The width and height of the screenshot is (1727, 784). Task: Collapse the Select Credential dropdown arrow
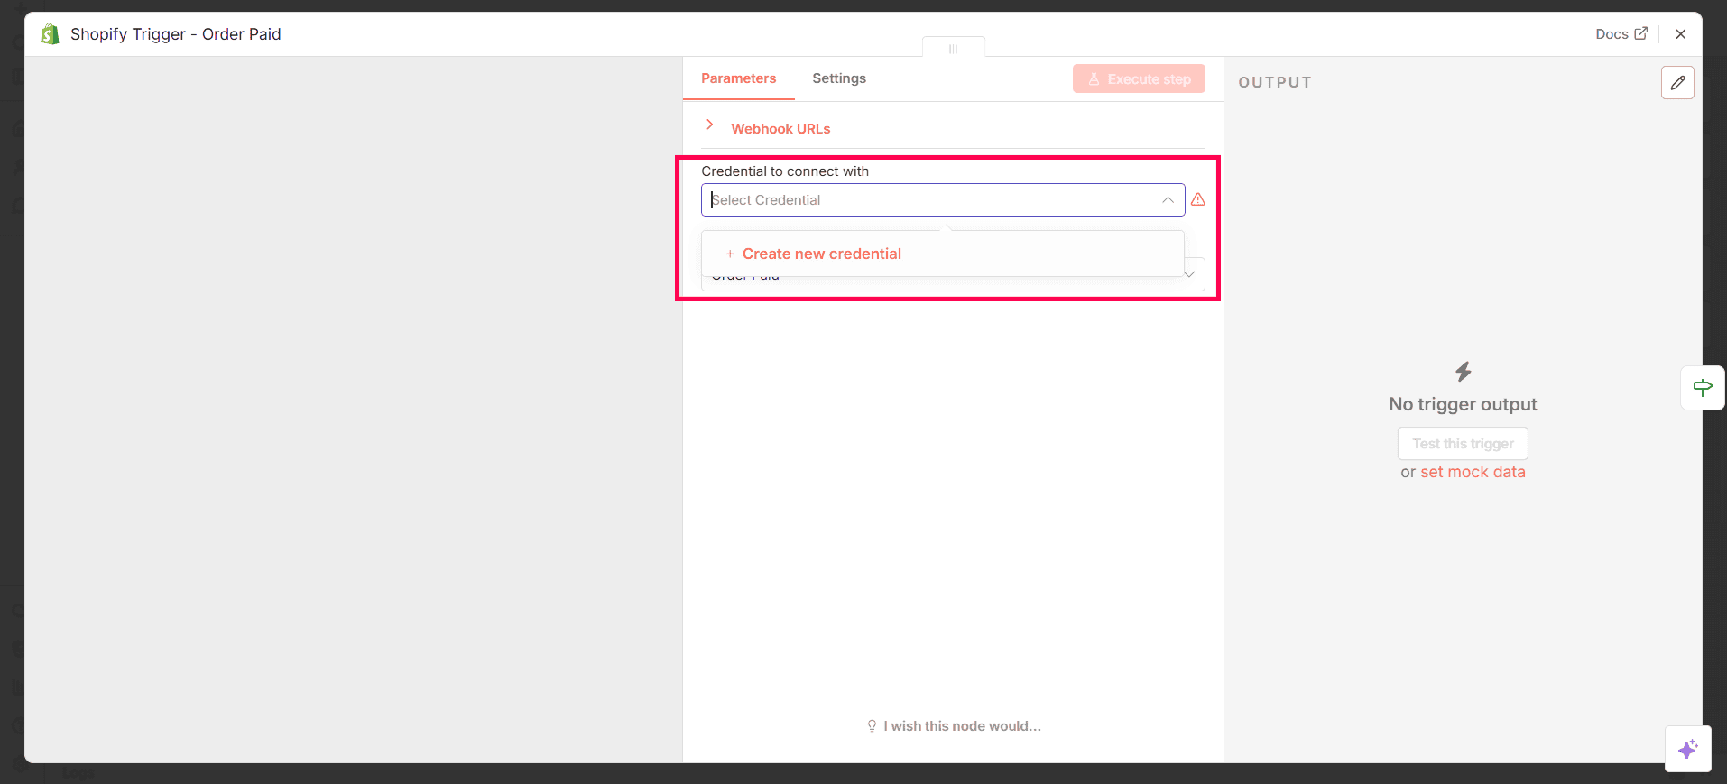tap(1168, 200)
